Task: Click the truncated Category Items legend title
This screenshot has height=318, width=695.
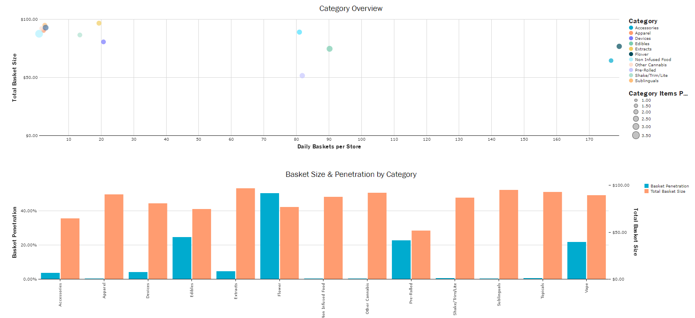Action: (x=658, y=94)
